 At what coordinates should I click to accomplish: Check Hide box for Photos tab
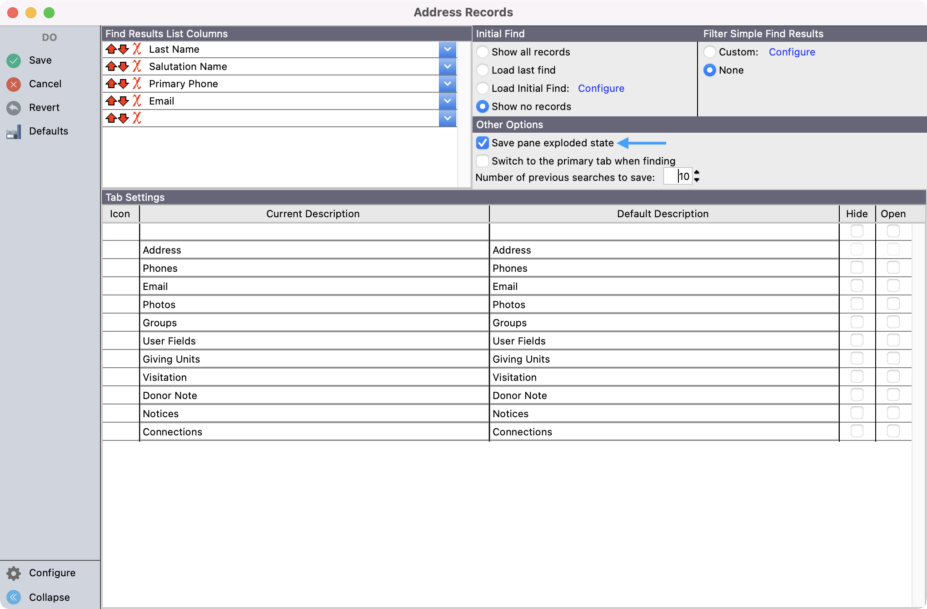(x=857, y=304)
